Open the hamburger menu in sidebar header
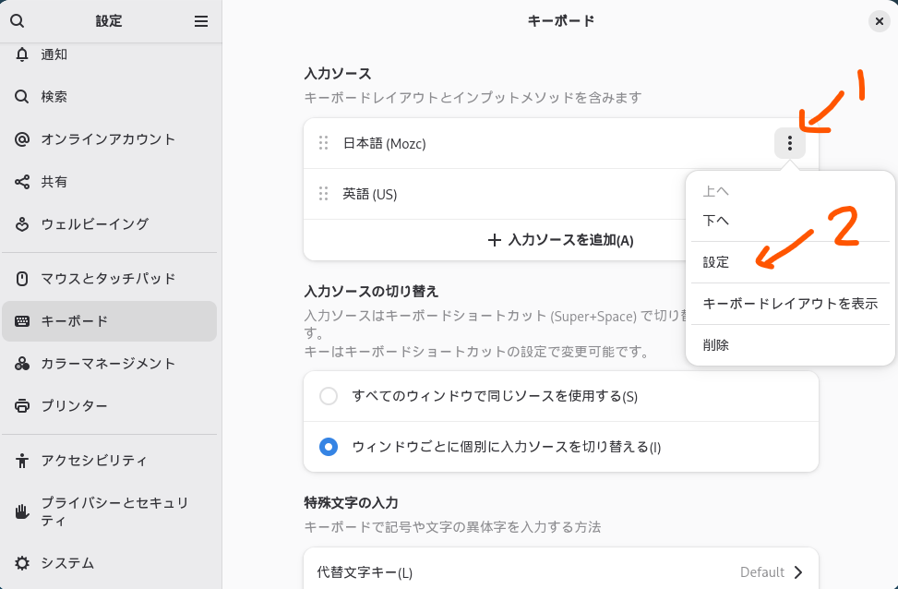 tap(201, 21)
